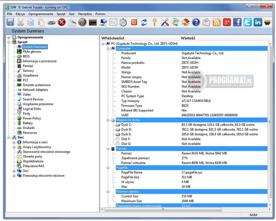The width and height of the screenshot is (276, 221).
Task: Select Sensory in the tree
Action: (28, 71)
